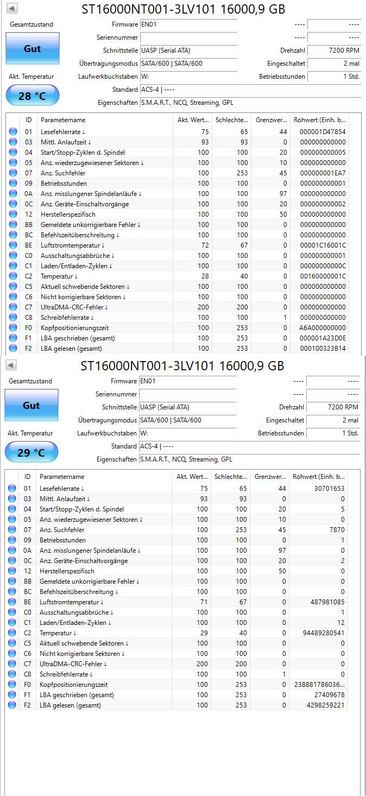
Task: Click the back arrow beside the 29 °C panel title
Action: (x=11, y=365)
